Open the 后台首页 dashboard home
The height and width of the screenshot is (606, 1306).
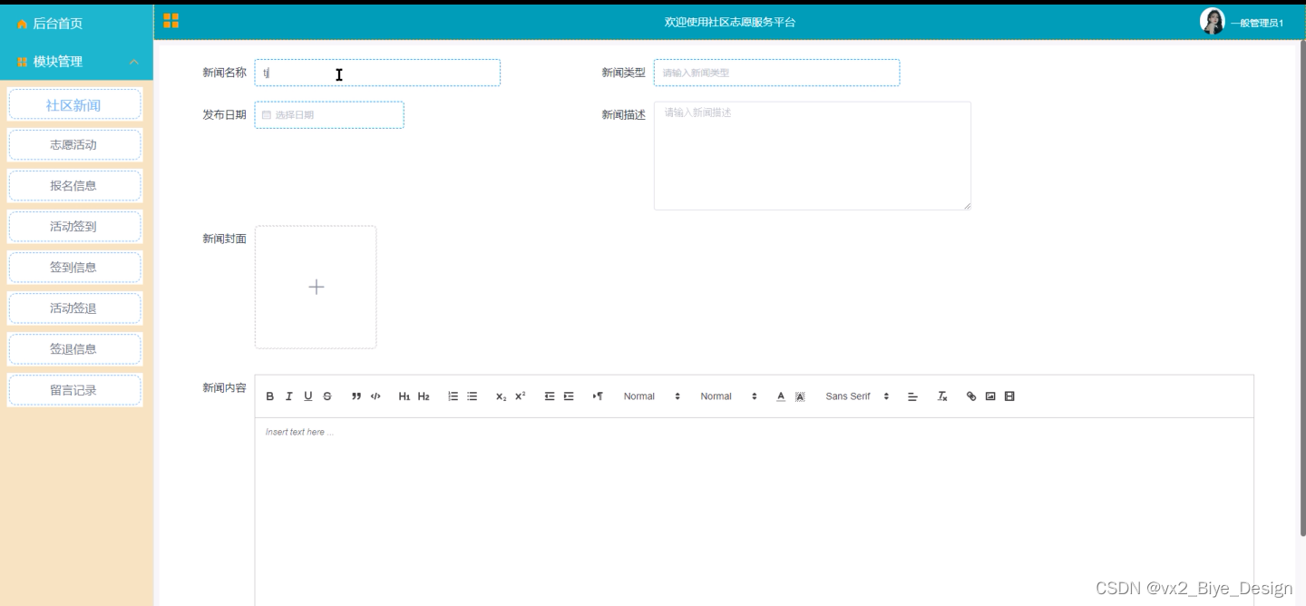coord(58,24)
